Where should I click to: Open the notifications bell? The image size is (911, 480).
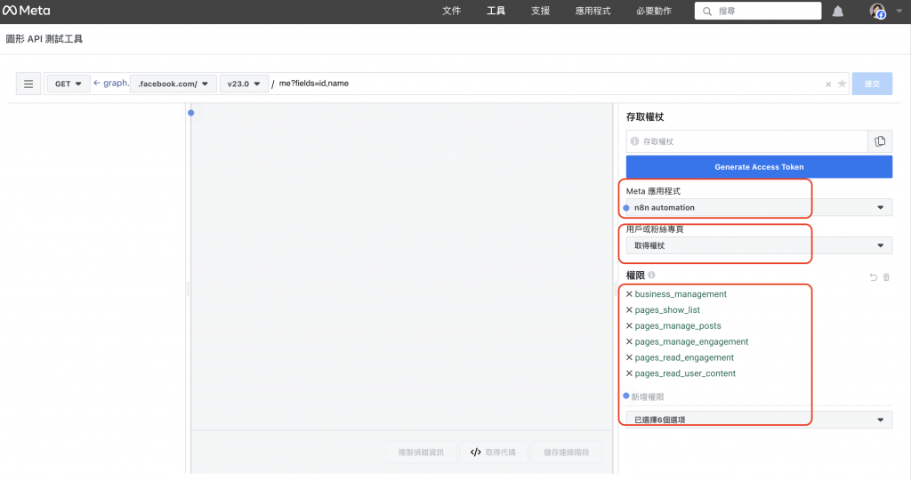pyautogui.click(x=838, y=11)
